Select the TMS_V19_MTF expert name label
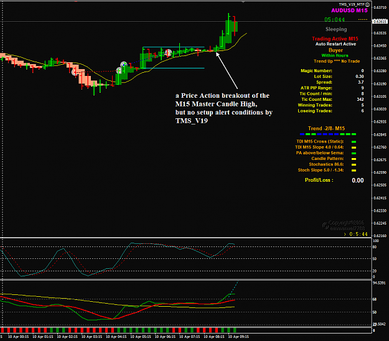Viewport: 389px width, 341px height. pyautogui.click(x=352, y=4)
